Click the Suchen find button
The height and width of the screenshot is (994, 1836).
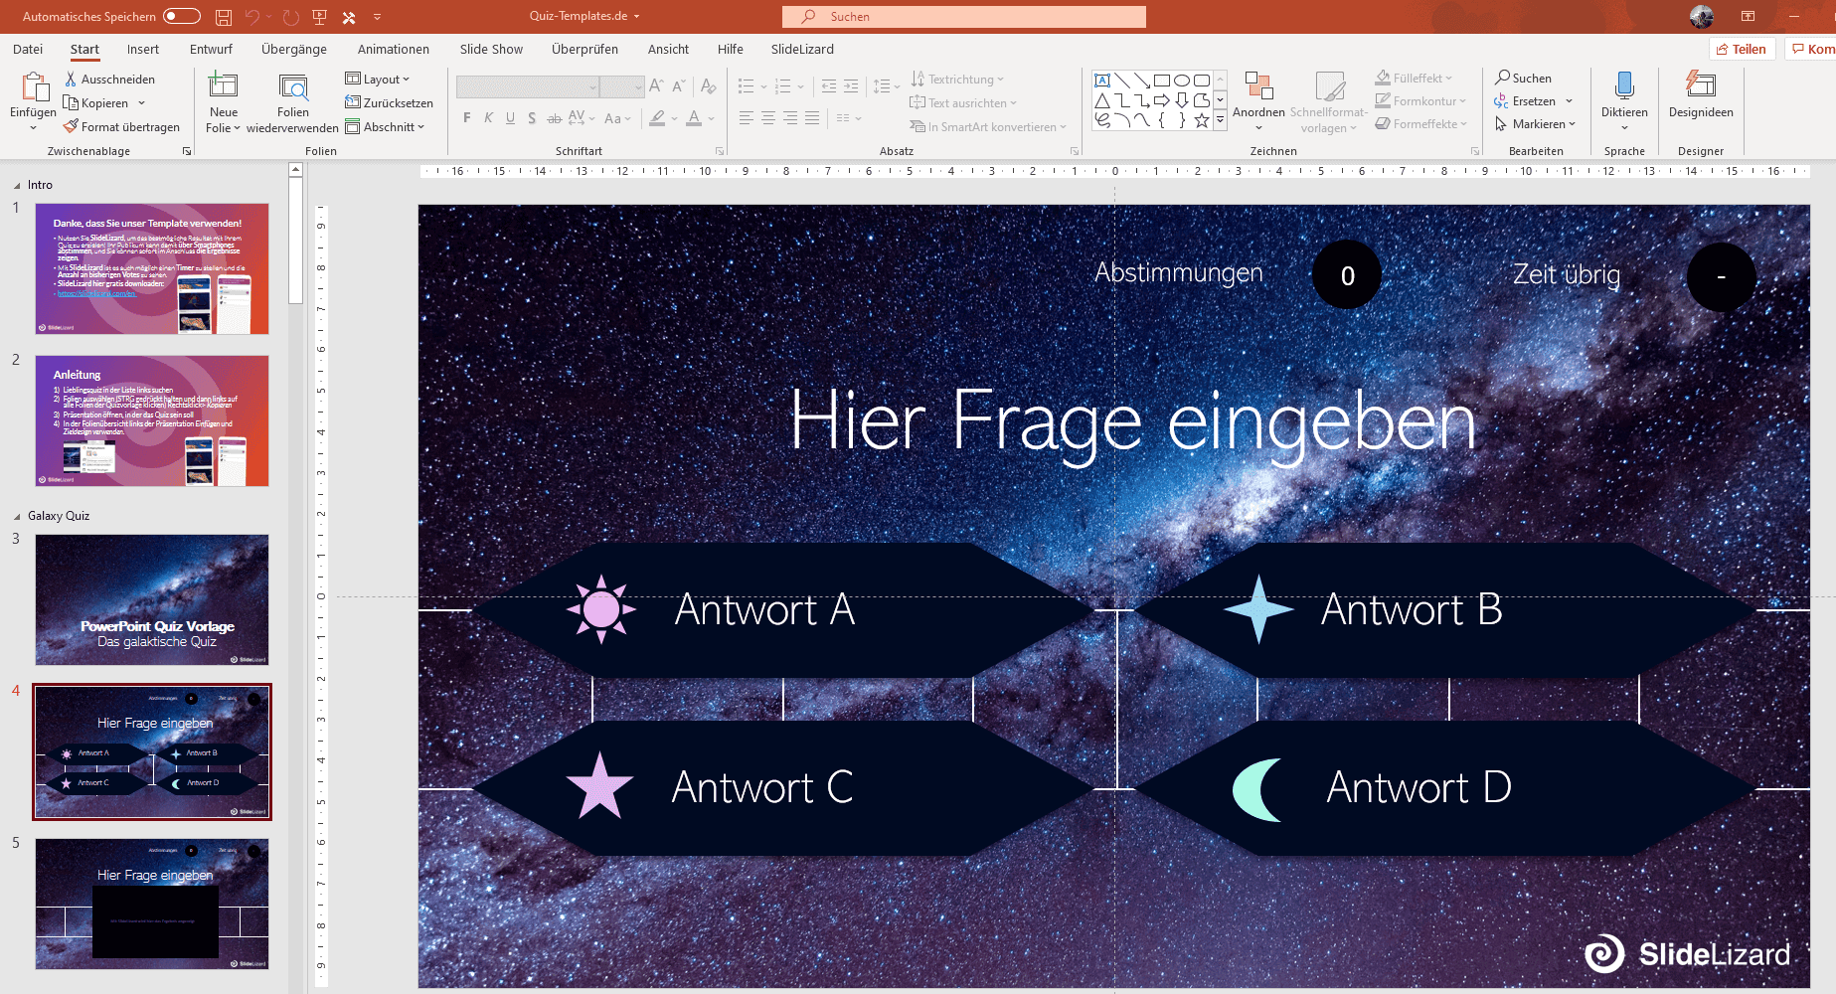coord(1523,78)
